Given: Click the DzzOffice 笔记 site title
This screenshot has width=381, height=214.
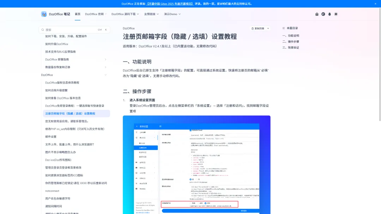Looking at the screenshot, I should tap(59, 14).
